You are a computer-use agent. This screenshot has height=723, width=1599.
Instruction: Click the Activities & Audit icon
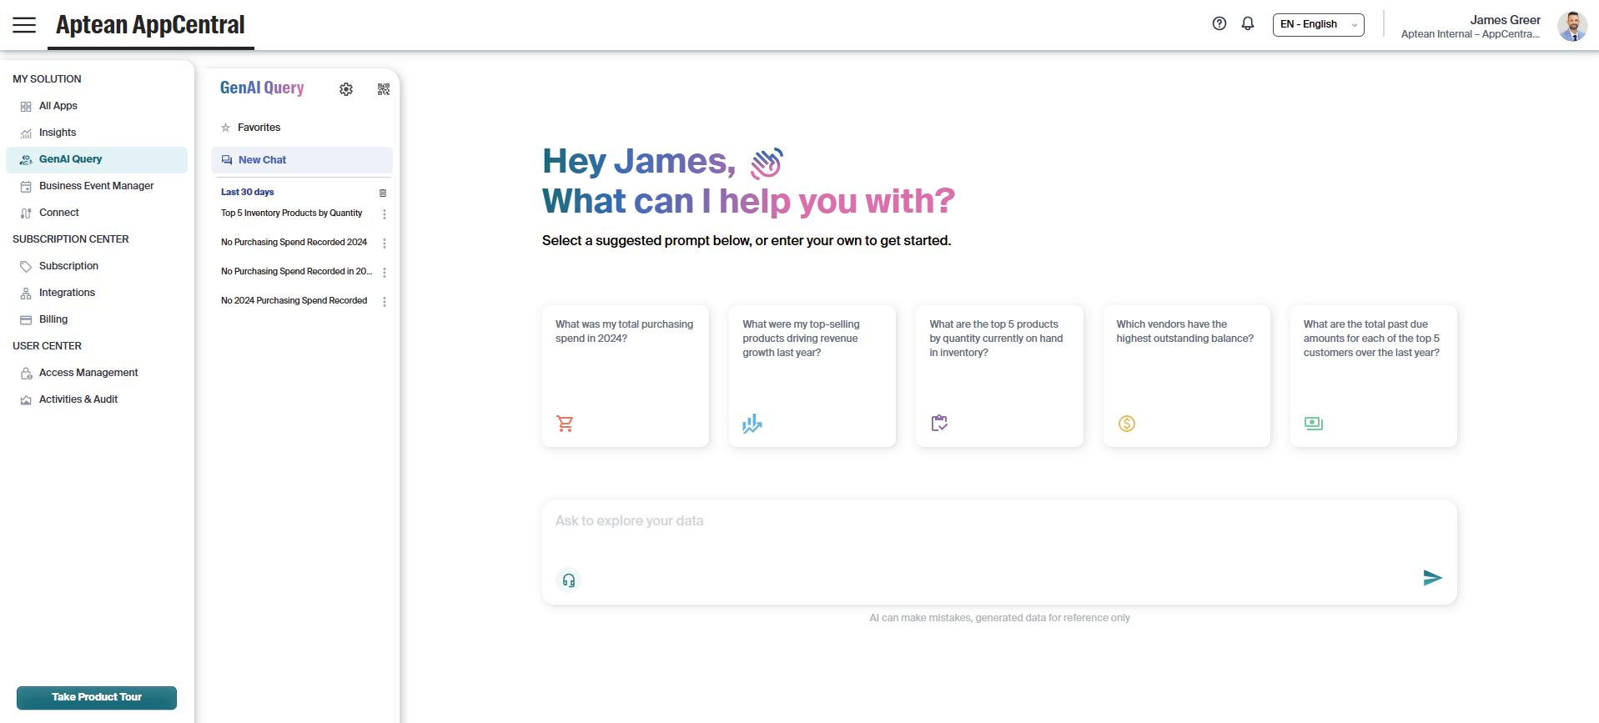[x=26, y=400]
